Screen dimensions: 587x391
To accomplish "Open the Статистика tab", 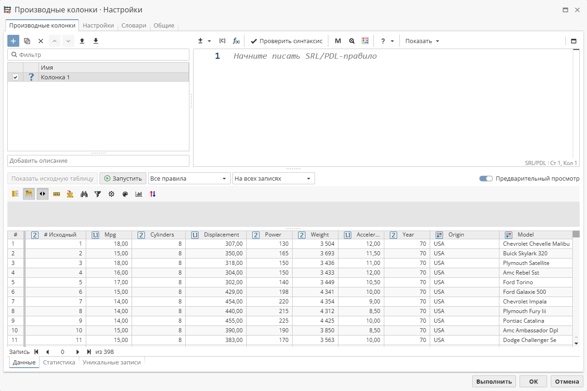I will [x=59, y=362].
